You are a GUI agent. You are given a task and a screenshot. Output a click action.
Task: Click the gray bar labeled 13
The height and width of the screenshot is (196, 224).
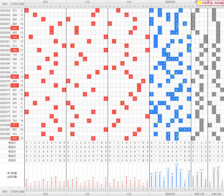pos(218,178)
